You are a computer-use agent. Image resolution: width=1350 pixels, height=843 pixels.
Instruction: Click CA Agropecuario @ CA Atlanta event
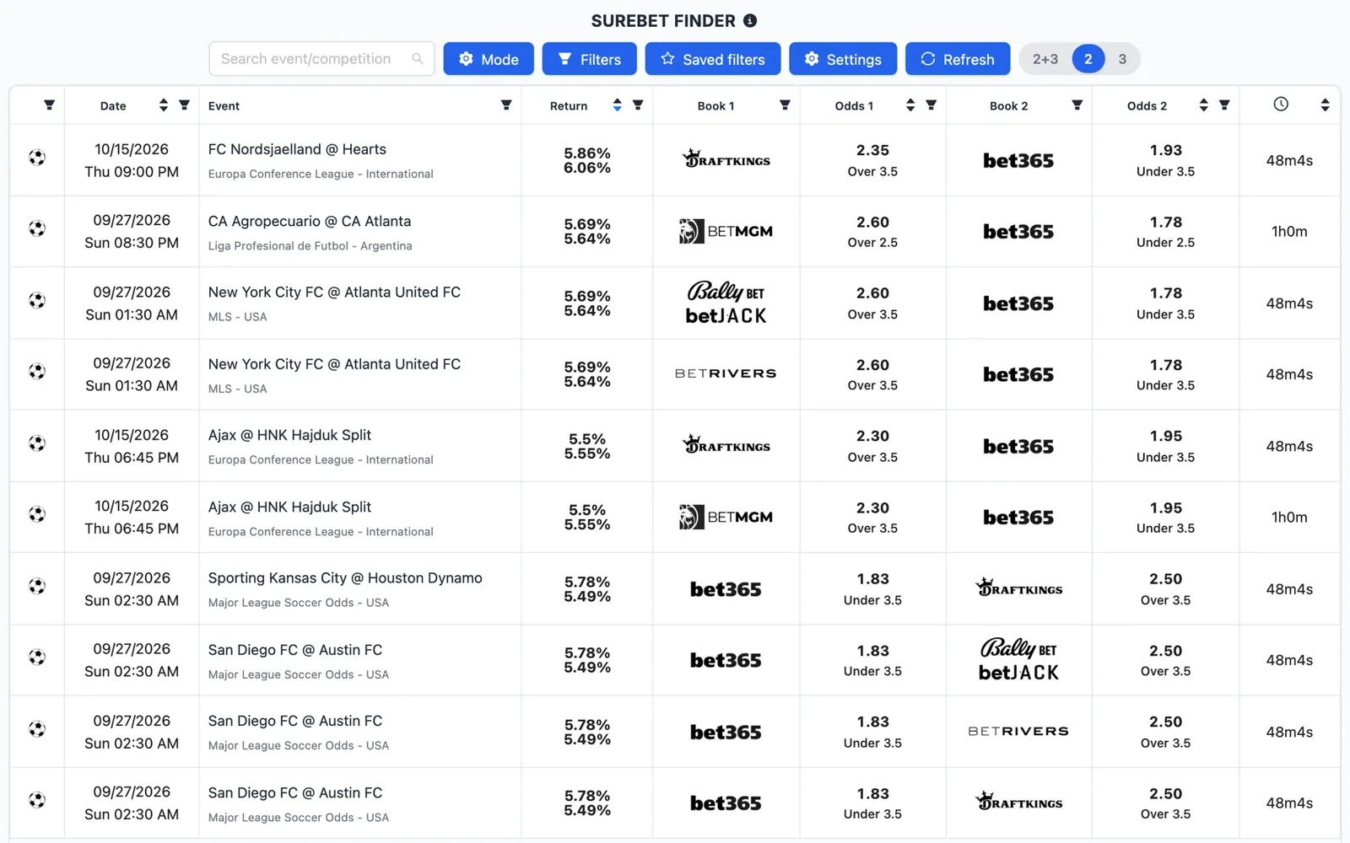(x=310, y=221)
